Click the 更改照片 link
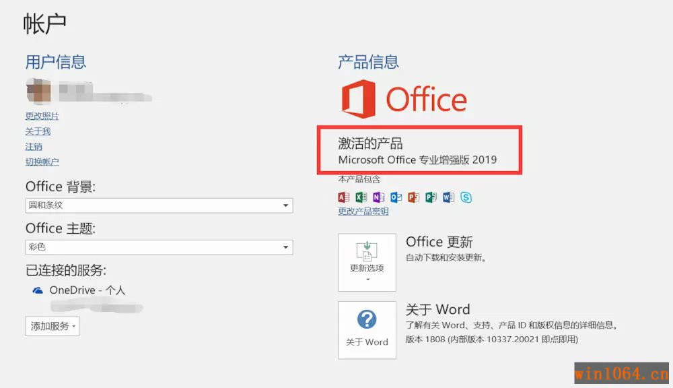The height and width of the screenshot is (388, 673). click(x=42, y=116)
